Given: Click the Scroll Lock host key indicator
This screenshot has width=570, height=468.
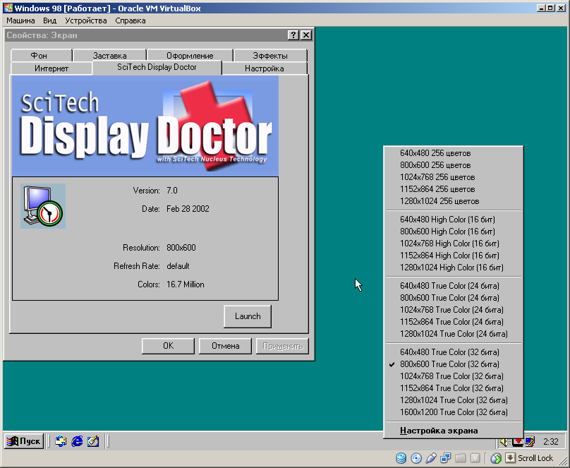Looking at the screenshot, I should point(535,458).
